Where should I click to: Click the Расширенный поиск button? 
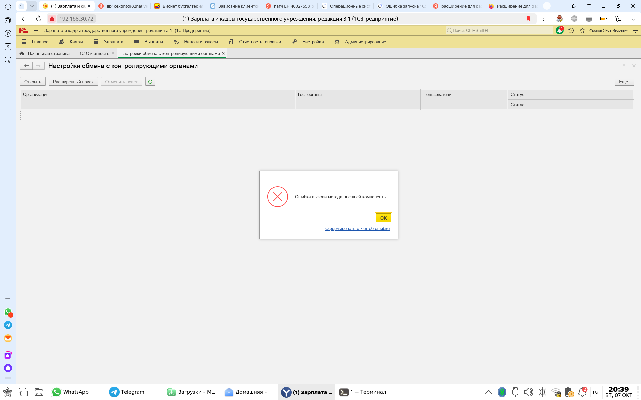point(73,82)
